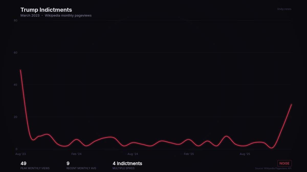Select the Aug '24 x-axis label
This screenshot has width=307, height=172.
(x=133, y=154)
